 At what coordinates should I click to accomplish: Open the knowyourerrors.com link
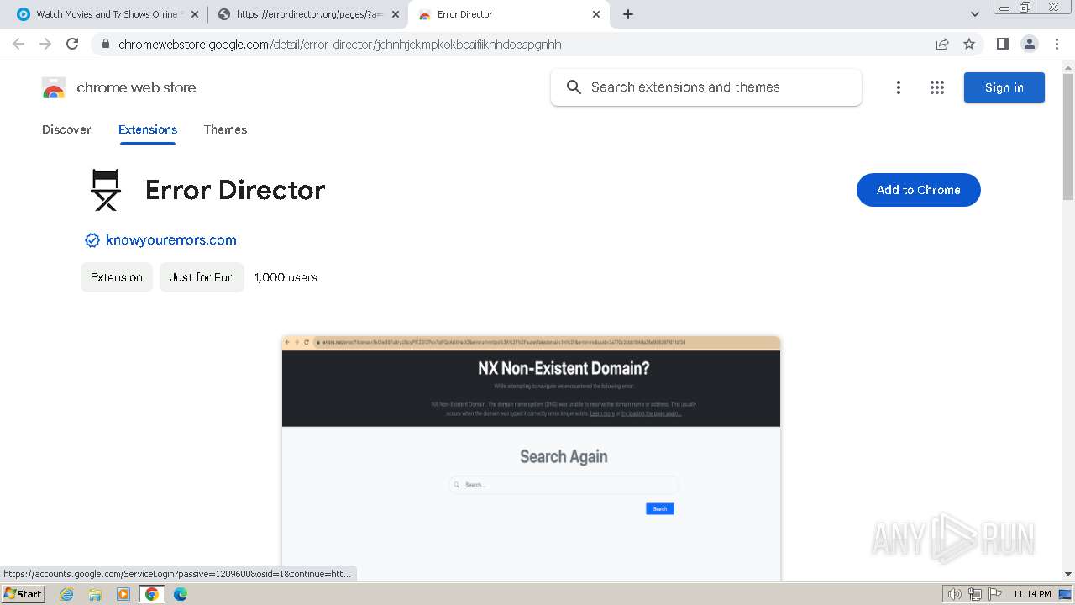point(170,240)
